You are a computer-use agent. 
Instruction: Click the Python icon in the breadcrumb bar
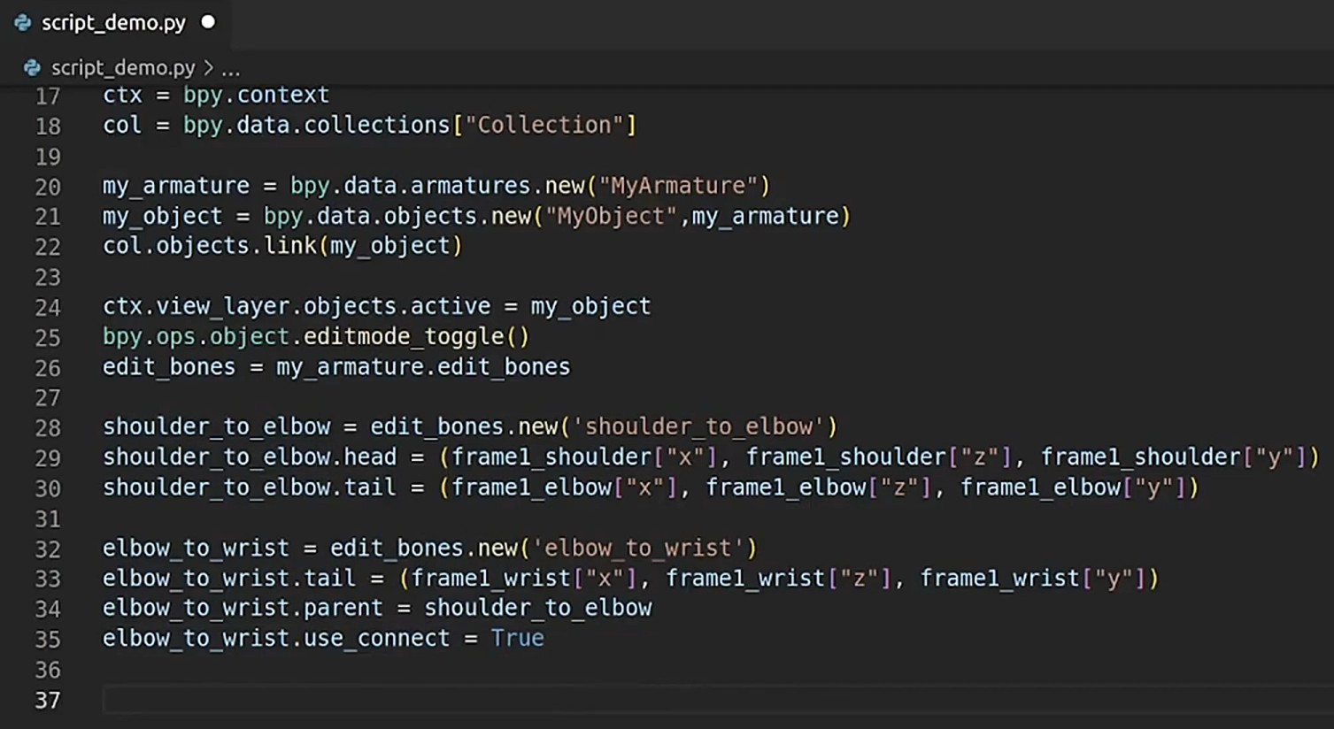(33, 68)
